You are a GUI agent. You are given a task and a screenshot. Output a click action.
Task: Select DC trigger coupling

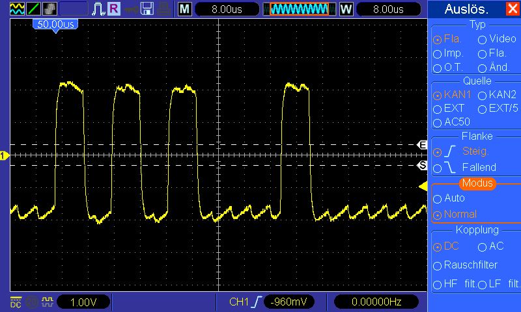click(446, 246)
